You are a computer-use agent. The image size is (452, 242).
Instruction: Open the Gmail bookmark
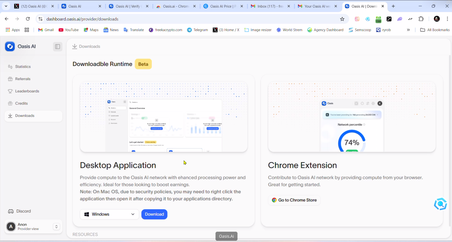click(x=46, y=30)
